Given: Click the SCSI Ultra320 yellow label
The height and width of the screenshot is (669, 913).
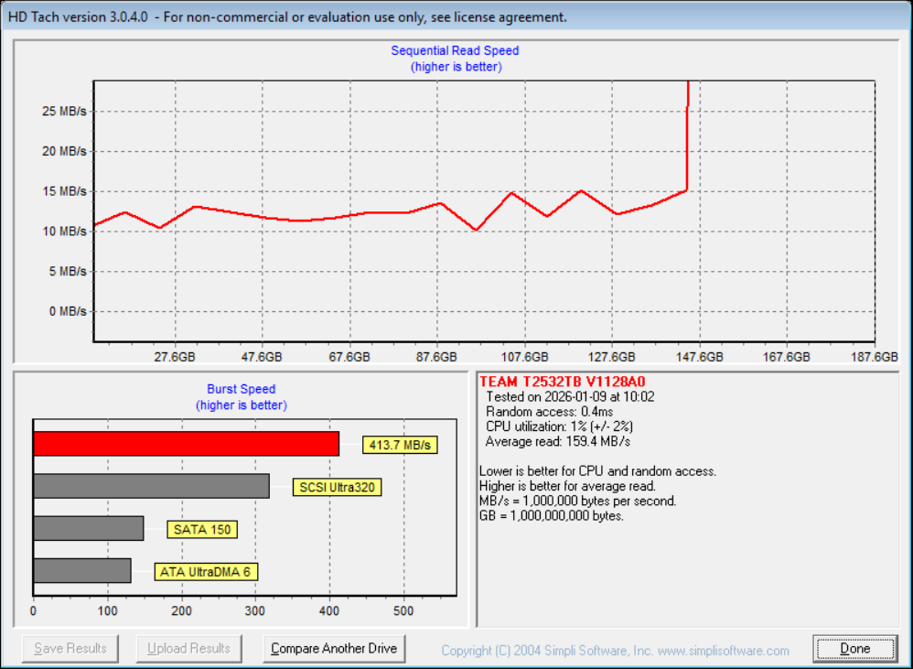Looking at the screenshot, I should point(338,487).
